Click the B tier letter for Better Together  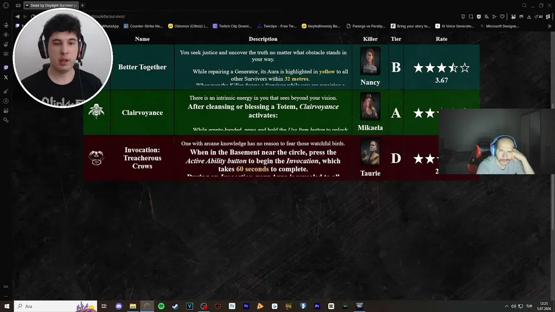click(x=396, y=68)
